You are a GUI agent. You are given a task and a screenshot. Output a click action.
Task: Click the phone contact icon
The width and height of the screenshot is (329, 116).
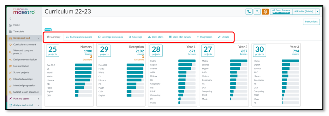coord(249,12)
